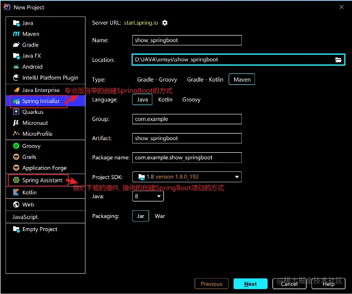Select Gradle label in the sidebar list
This screenshot has height=294, width=352.
[x=30, y=45]
